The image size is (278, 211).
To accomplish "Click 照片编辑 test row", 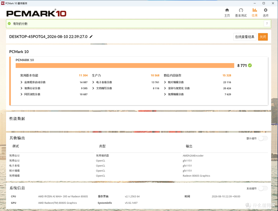I will [14, 171].
